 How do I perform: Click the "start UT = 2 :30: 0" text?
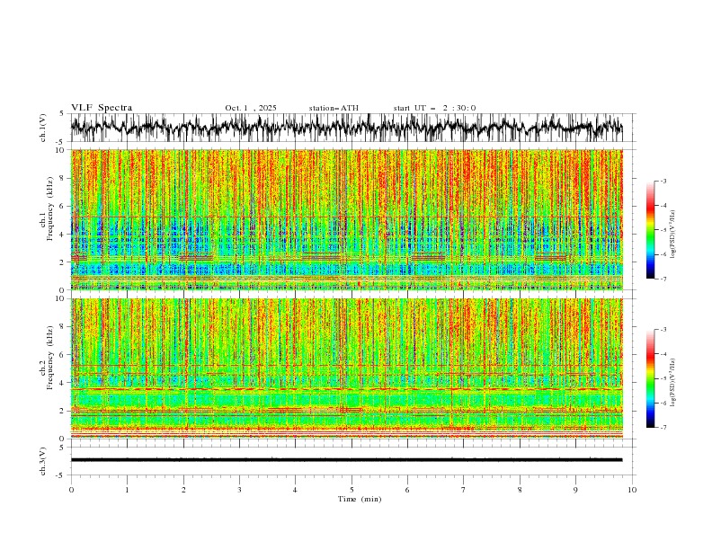point(434,108)
